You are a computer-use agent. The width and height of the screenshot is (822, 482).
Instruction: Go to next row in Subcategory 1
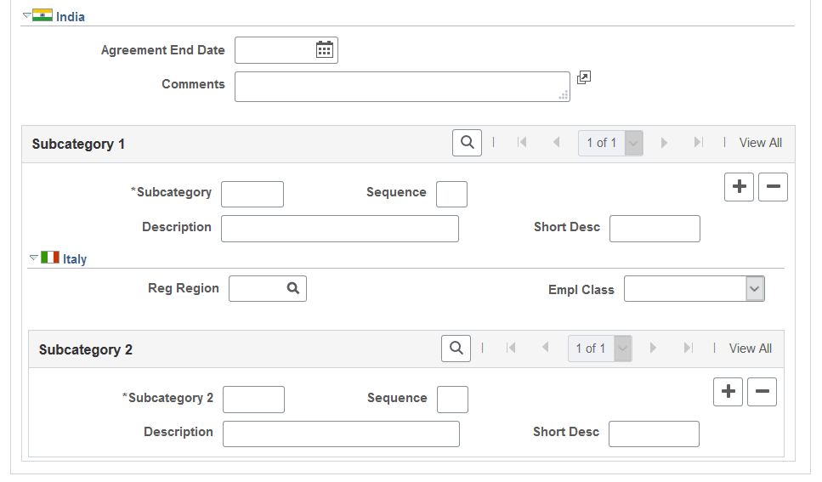click(x=664, y=143)
